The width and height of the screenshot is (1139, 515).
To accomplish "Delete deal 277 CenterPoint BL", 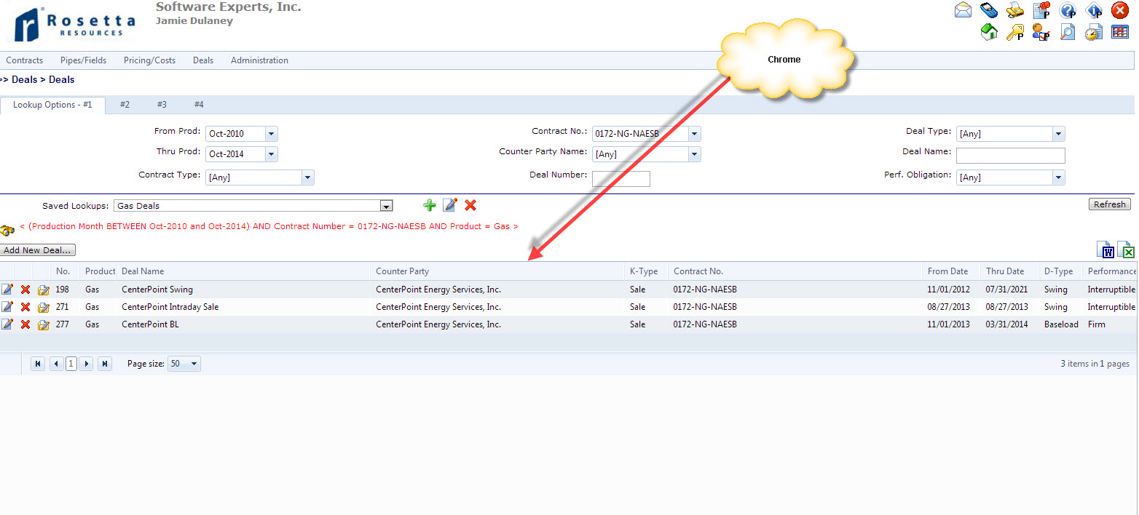I will point(25,324).
